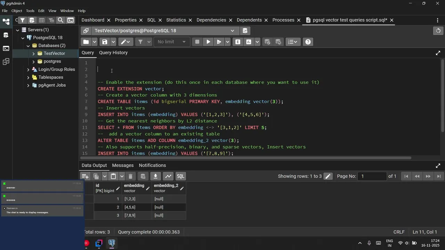Viewport: 445px width, 250px height.
Task: Click the Open File folder icon
Action: pos(86,42)
